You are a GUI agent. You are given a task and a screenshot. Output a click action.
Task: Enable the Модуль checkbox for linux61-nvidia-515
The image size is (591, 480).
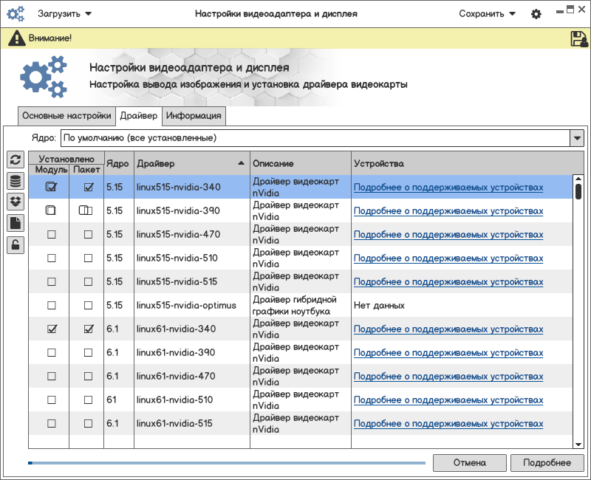tap(51, 424)
